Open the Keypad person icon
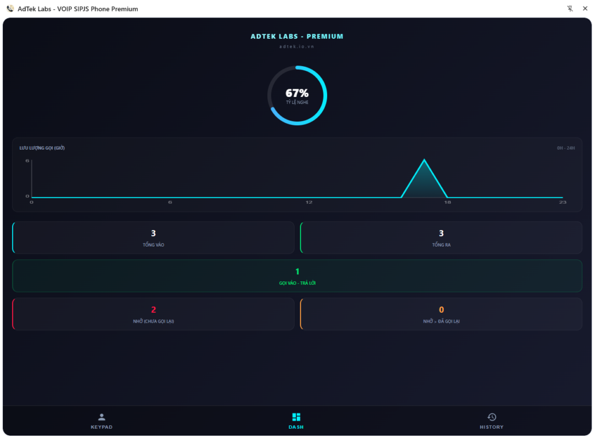595x438 pixels. [x=102, y=417]
